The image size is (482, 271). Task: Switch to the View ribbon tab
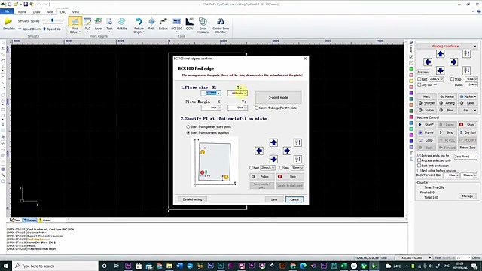(x=75, y=12)
